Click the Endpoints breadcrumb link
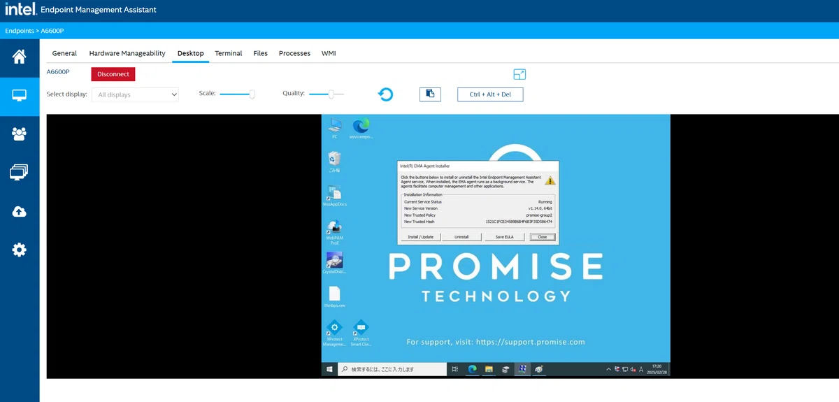The image size is (839, 402). pos(20,31)
